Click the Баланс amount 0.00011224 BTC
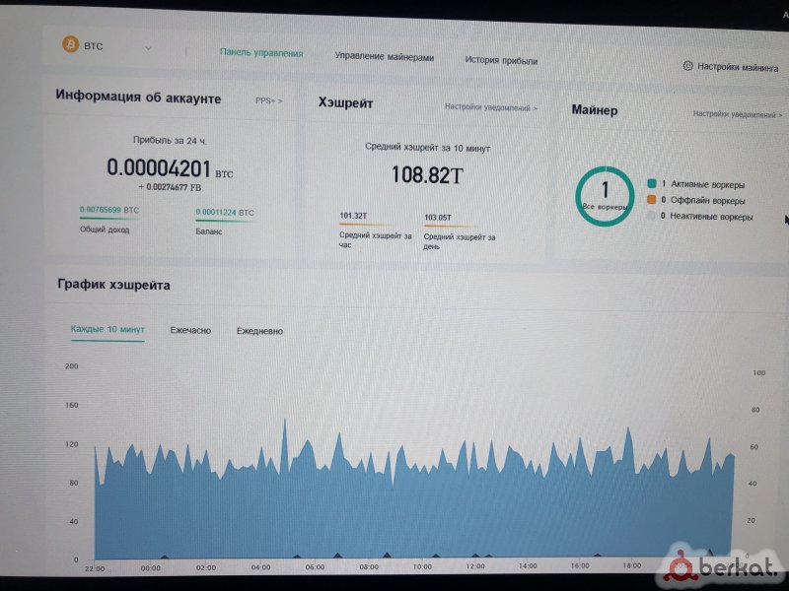The image size is (789, 591). [x=225, y=212]
